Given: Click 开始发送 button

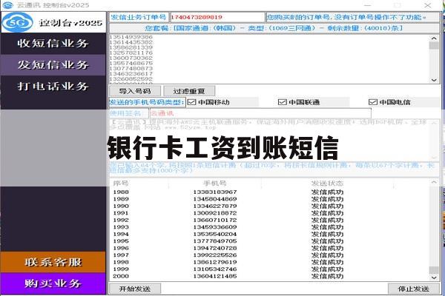Looking at the screenshot, I should pos(135,289).
